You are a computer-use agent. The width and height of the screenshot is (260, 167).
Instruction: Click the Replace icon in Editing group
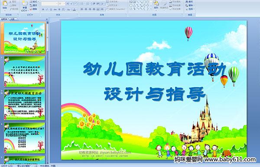pyautogui.click(x=189, y=5)
